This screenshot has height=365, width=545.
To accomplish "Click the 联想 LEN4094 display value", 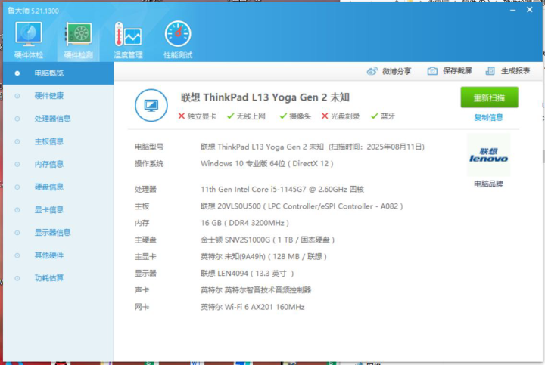I will (x=247, y=274).
